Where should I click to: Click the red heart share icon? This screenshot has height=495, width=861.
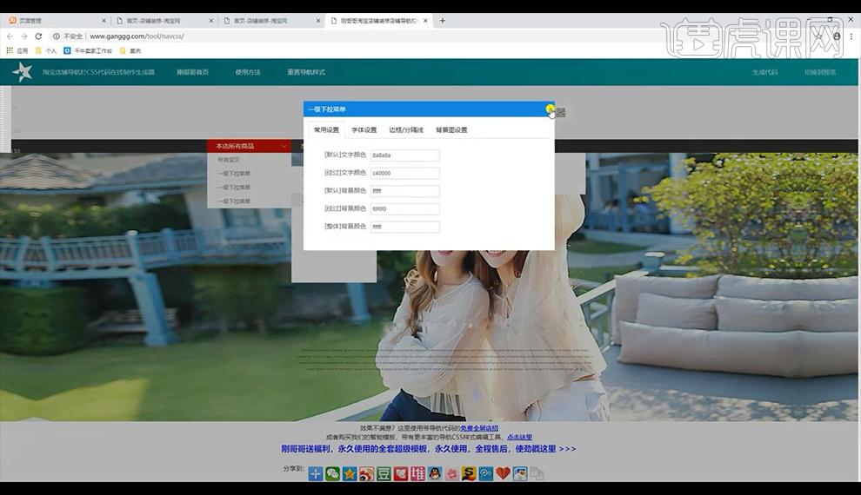503,473
